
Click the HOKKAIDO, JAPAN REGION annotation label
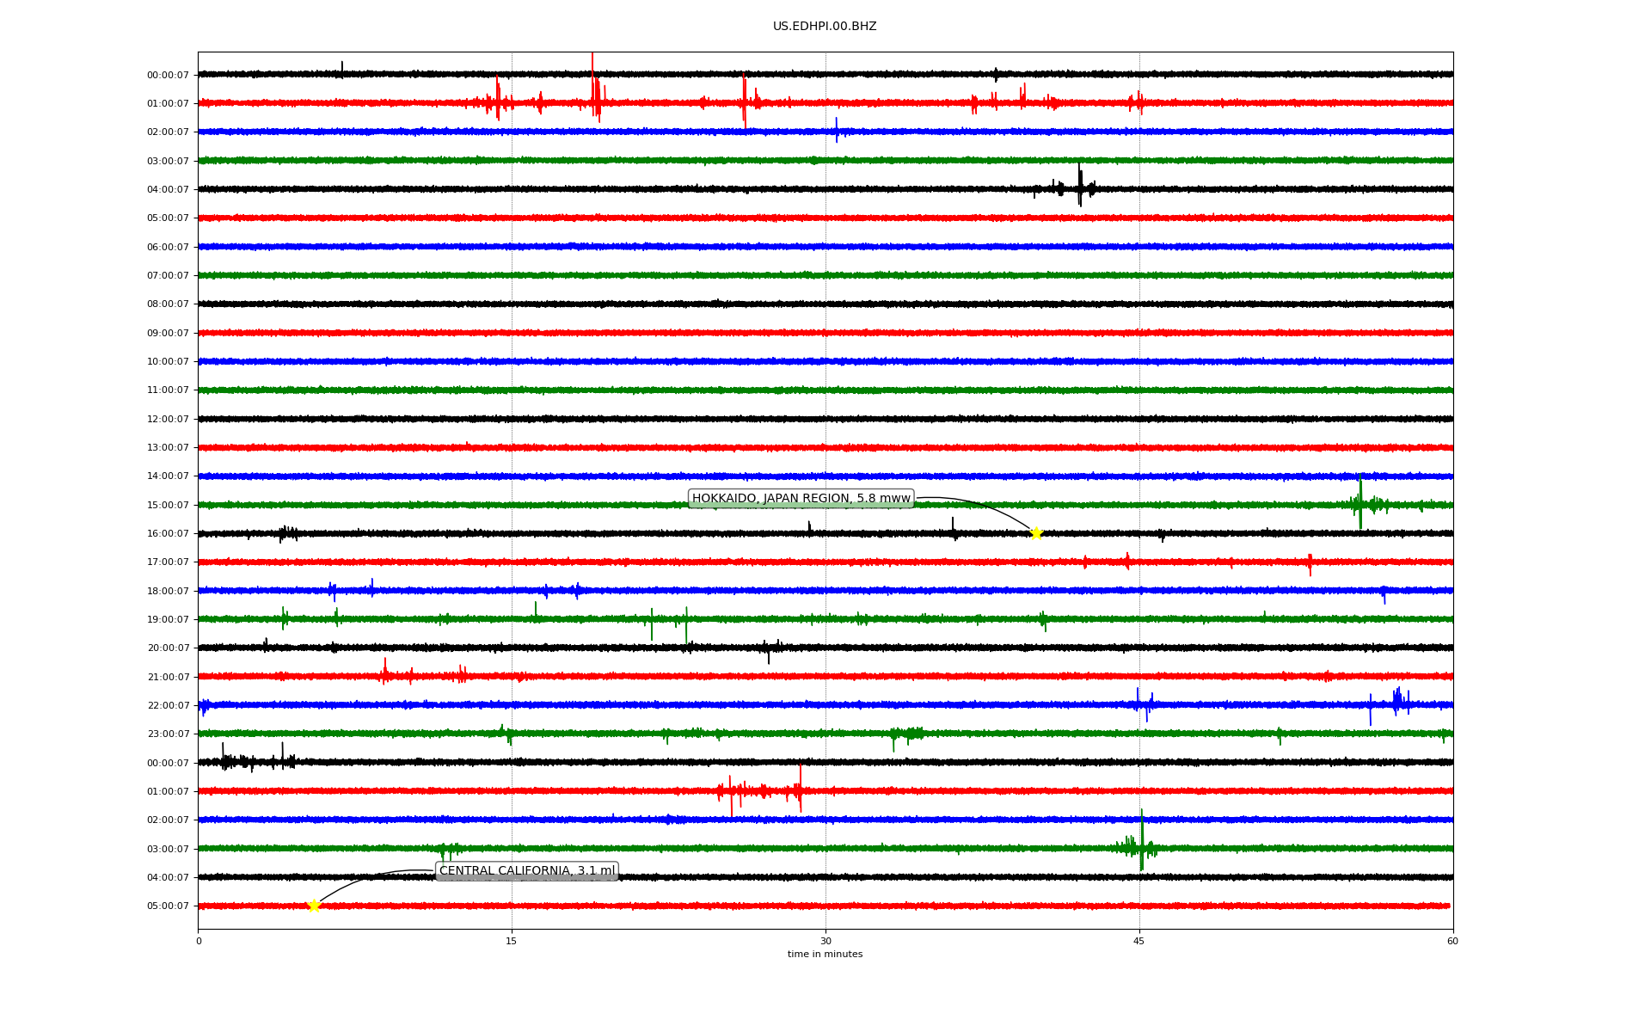[x=801, y=499]
